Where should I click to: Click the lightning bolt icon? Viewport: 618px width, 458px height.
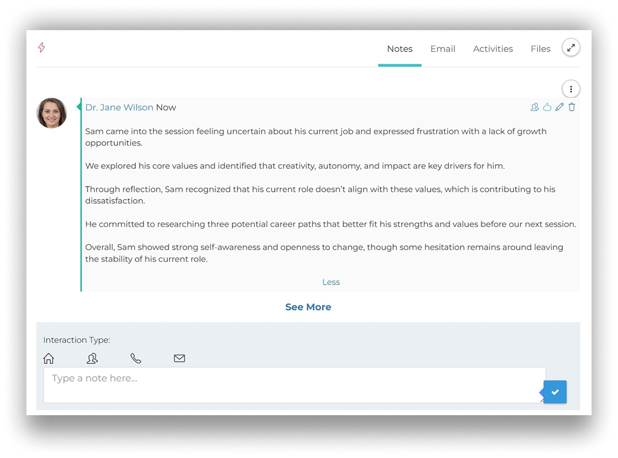[41, 46]
